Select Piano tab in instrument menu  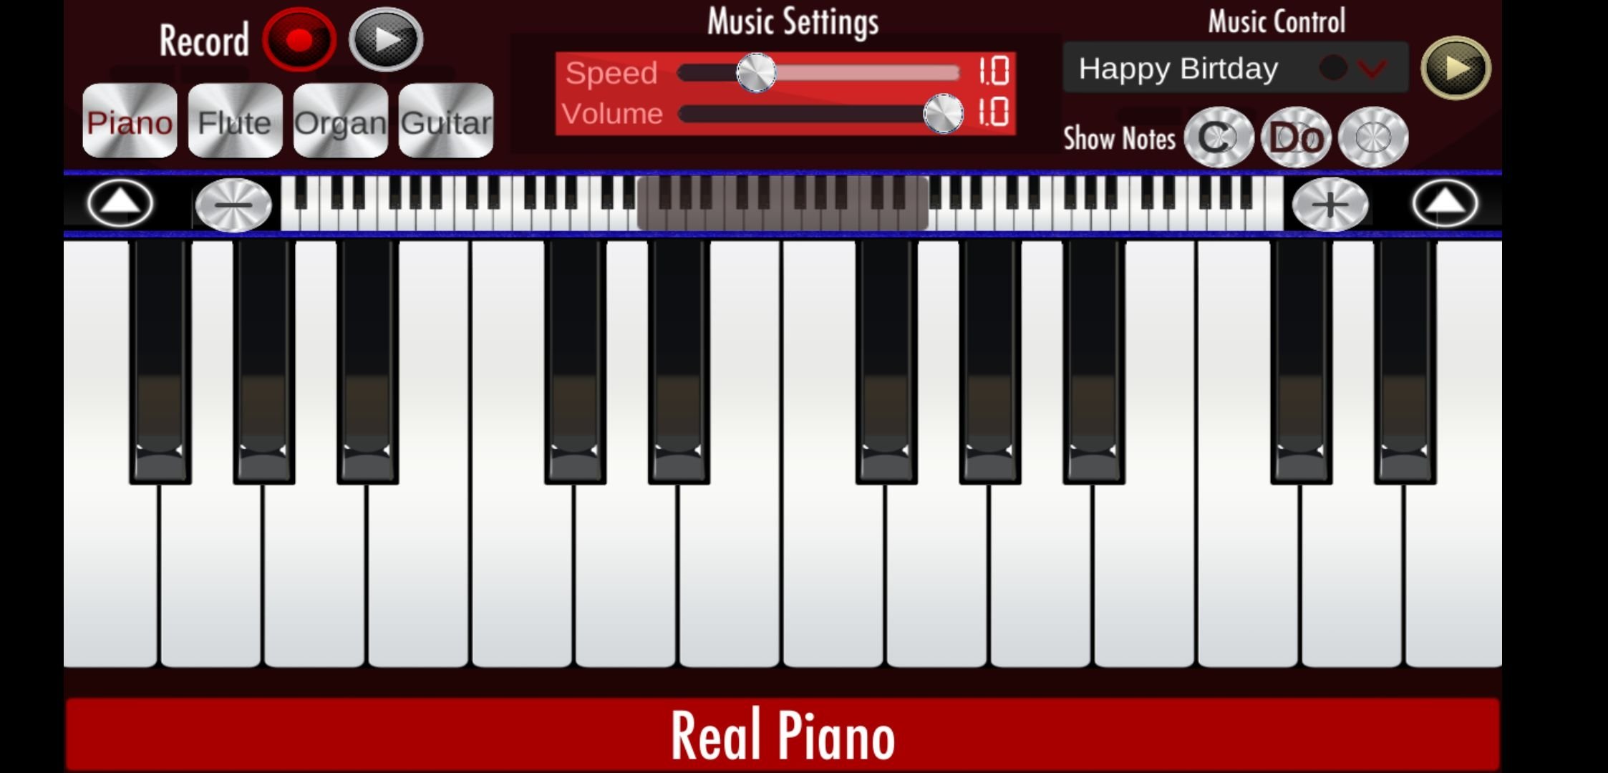click(x=127, y=122)
